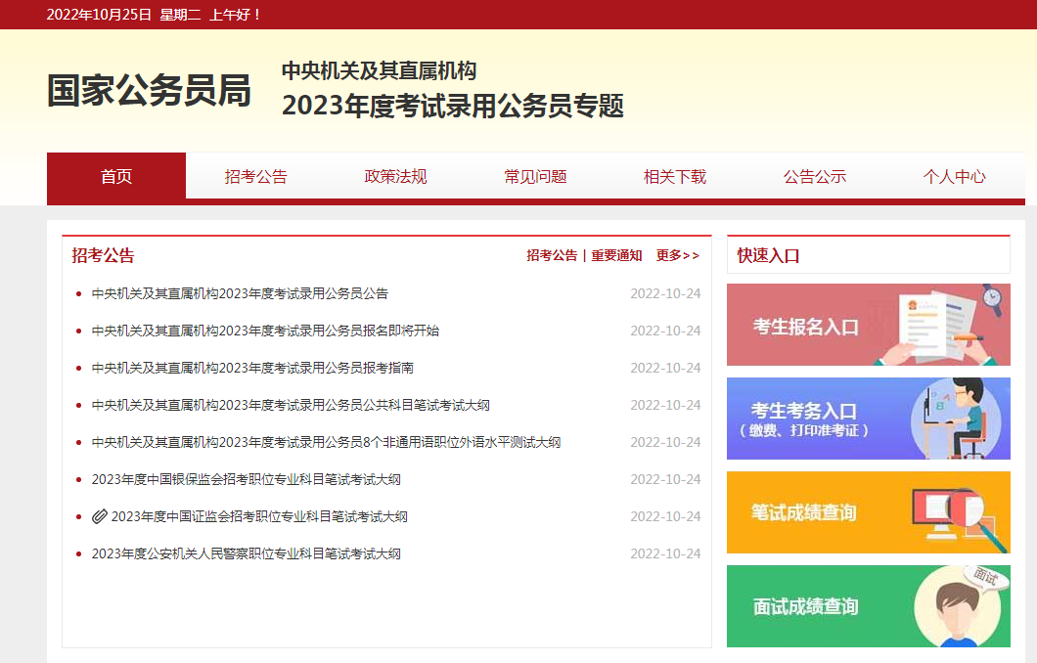Open the 公共科目笔试考试大纲 article
Image resolution: width=1037 pixels, height=663 pixels.
click(291, 405)
